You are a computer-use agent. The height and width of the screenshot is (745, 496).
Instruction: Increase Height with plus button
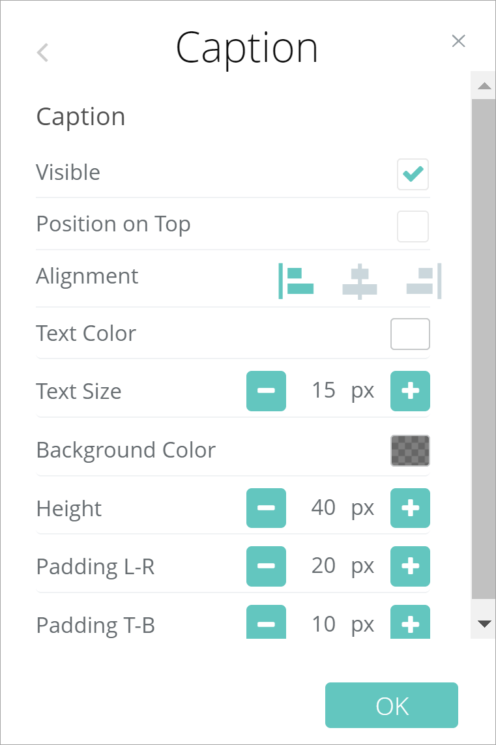point(410,508)
